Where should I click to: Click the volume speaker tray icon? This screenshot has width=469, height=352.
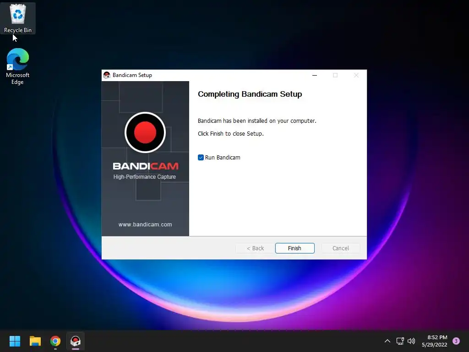411,341
